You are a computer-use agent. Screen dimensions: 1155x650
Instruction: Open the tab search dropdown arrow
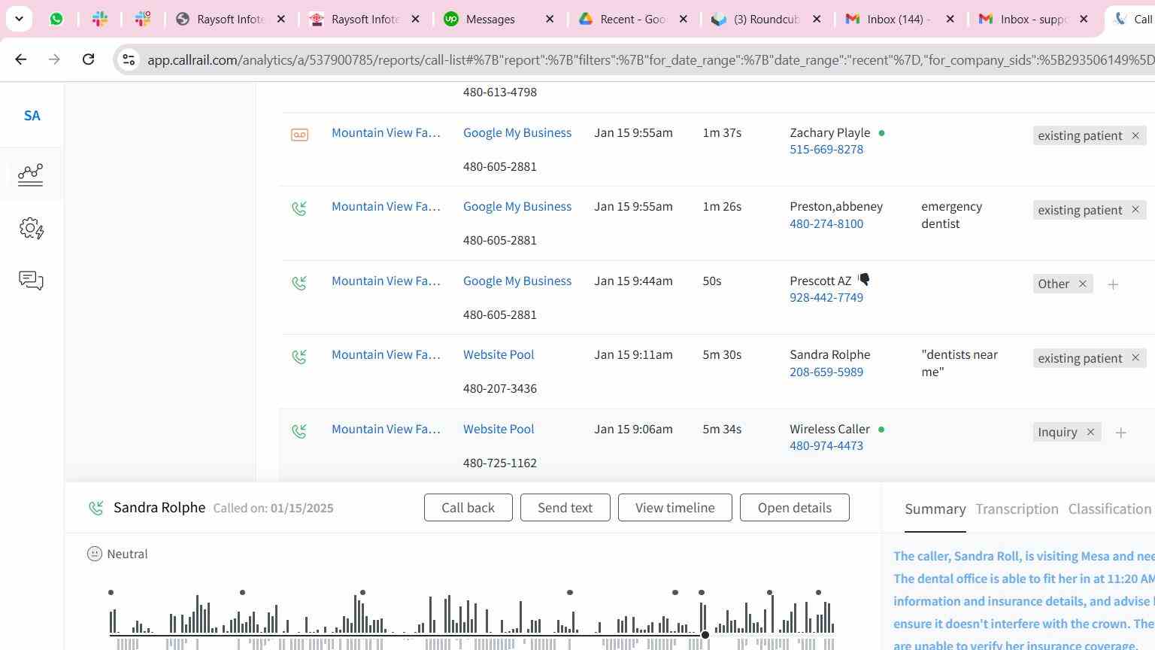[19, 19]
